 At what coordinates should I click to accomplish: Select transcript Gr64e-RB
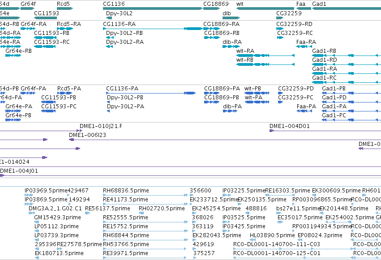pyautogui.click(x=13, y=55)
